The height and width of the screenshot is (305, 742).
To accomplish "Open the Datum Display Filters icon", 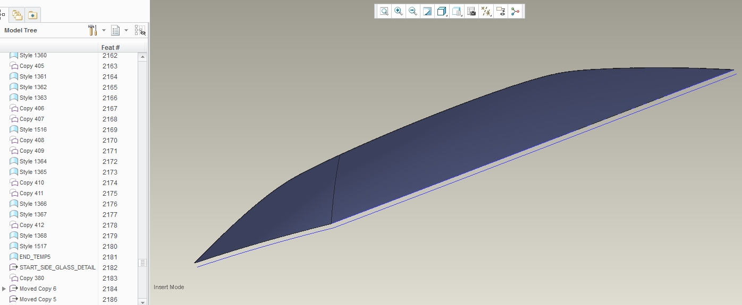I will (x=486, y=11).
